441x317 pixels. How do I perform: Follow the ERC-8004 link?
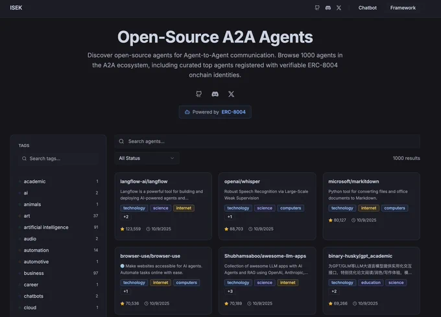pos(233,112)
